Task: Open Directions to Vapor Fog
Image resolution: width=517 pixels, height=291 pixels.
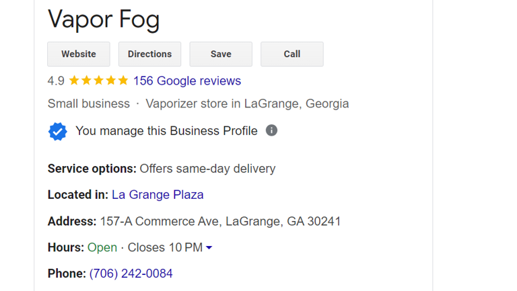Action: [x=149, y=54]
